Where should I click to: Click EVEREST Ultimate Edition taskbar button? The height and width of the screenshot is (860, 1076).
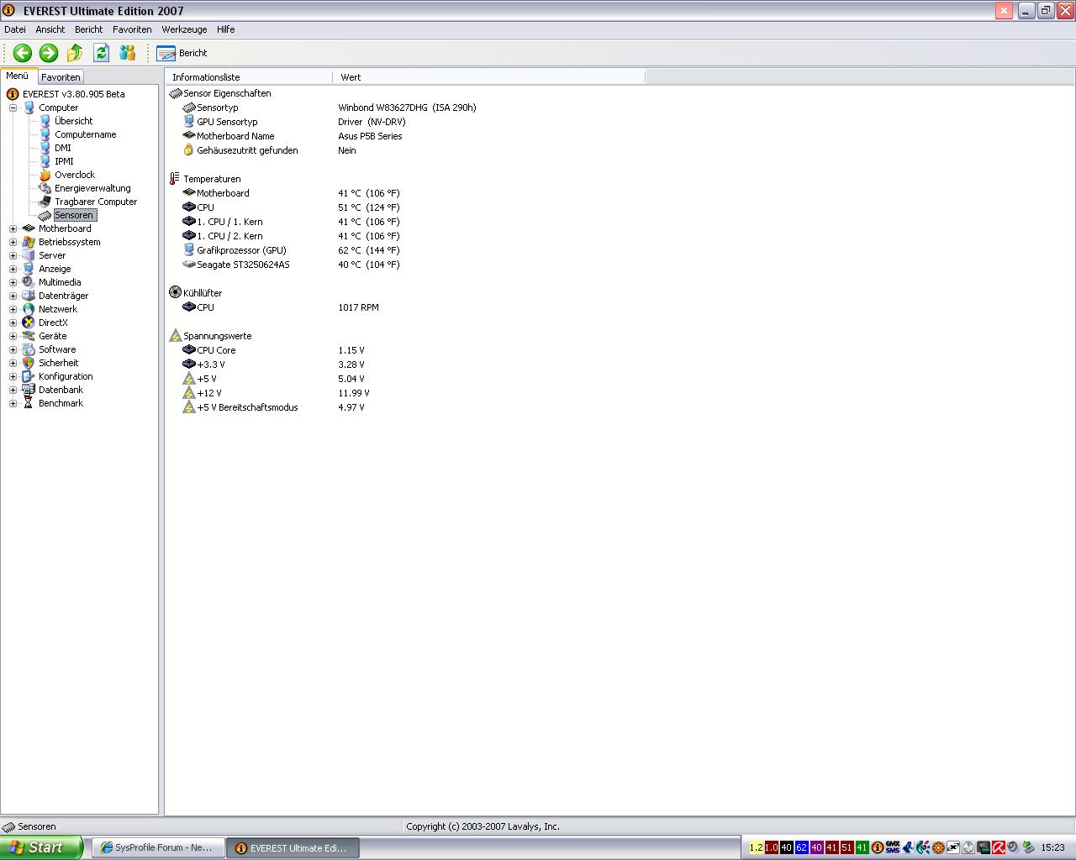[x=293, y=847]
